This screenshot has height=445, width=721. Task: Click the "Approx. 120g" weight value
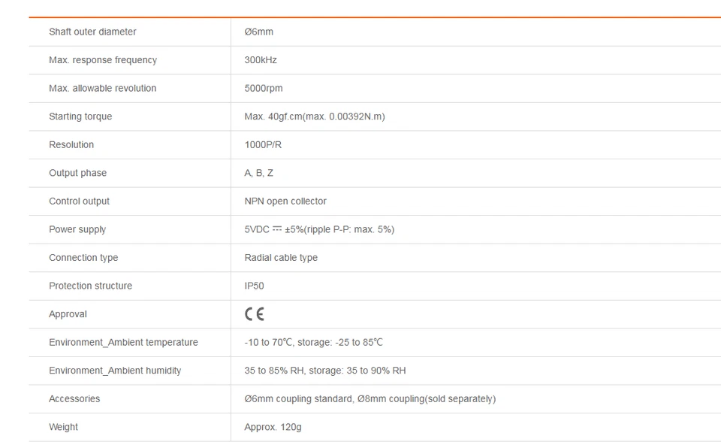(273, 427)
